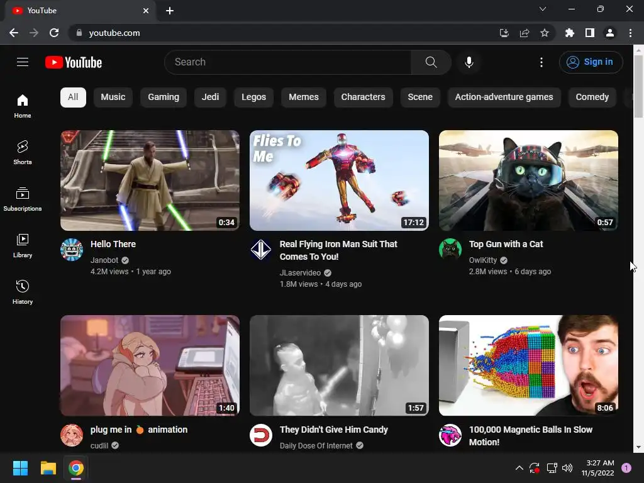Toggle Chrome side panel icon
This screenshot has width=644, height=483.
(590, 33)
